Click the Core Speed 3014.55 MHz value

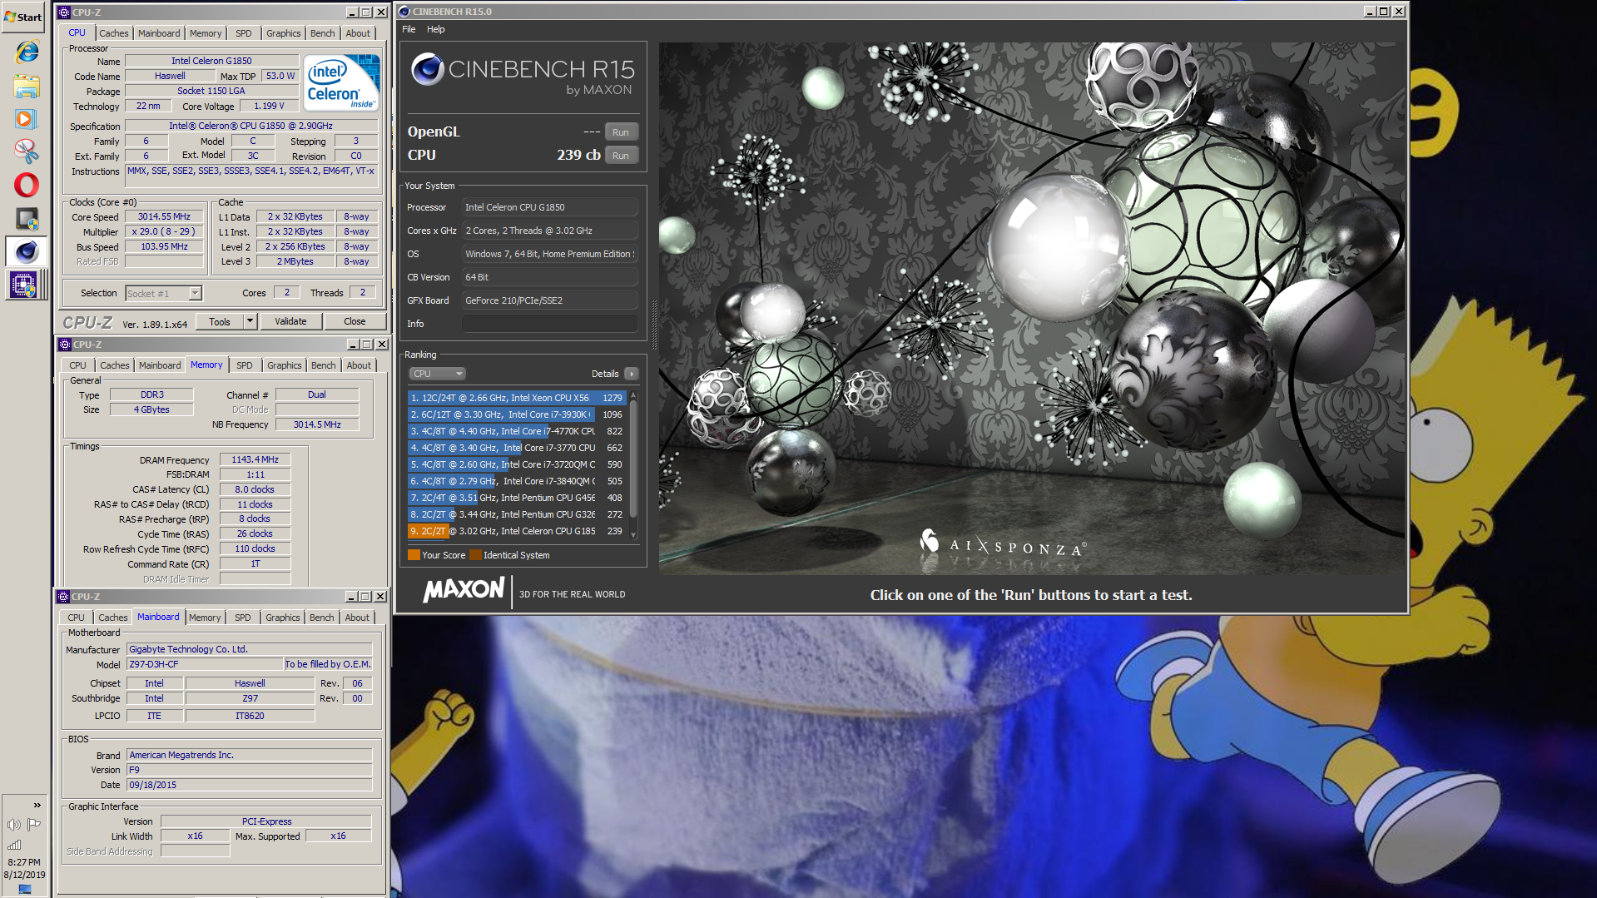pyautogui.click(x=164, y=217)
